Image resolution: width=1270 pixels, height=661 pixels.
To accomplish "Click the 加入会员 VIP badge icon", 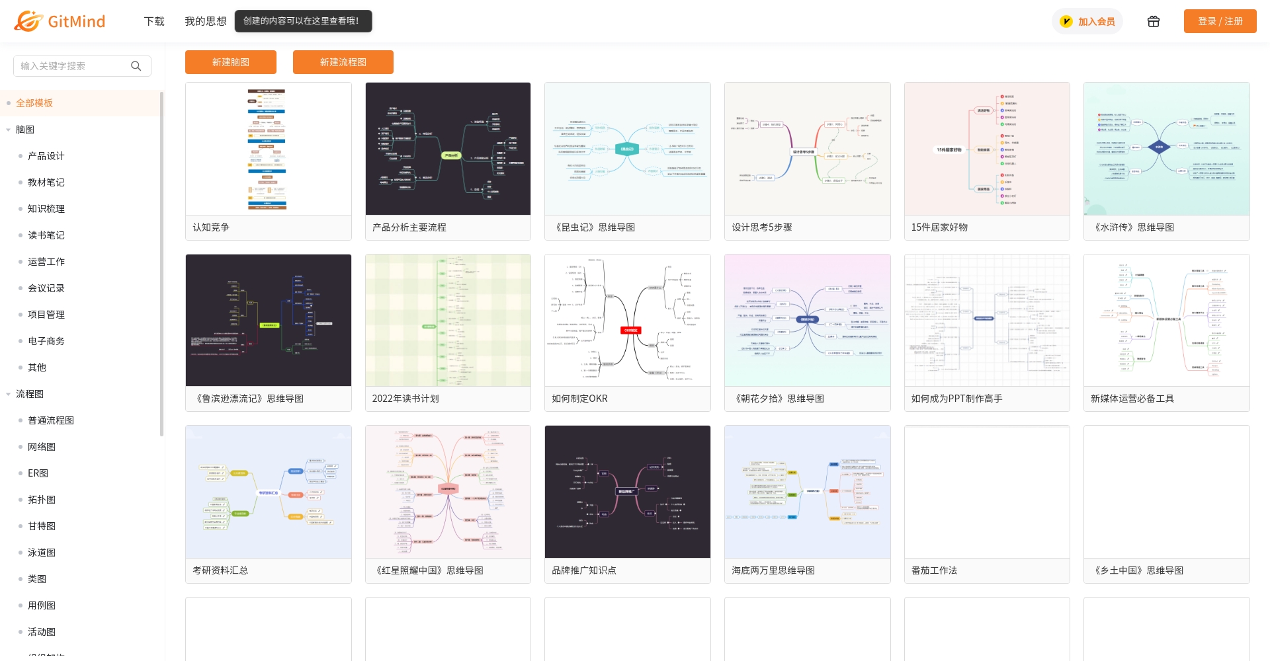I will coord(1066,22).
